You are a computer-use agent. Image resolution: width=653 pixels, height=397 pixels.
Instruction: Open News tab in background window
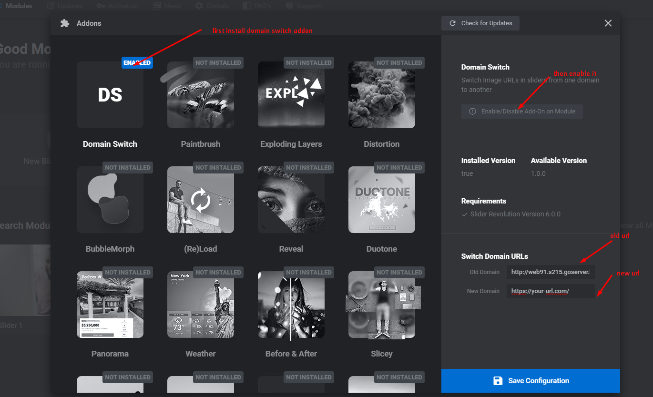(167, 6)
